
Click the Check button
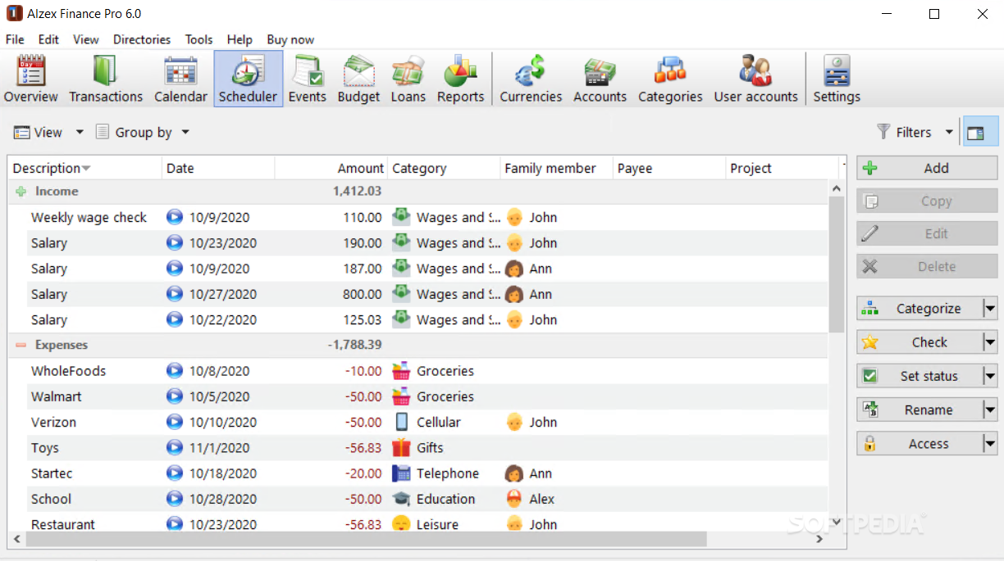pos(920,342)
